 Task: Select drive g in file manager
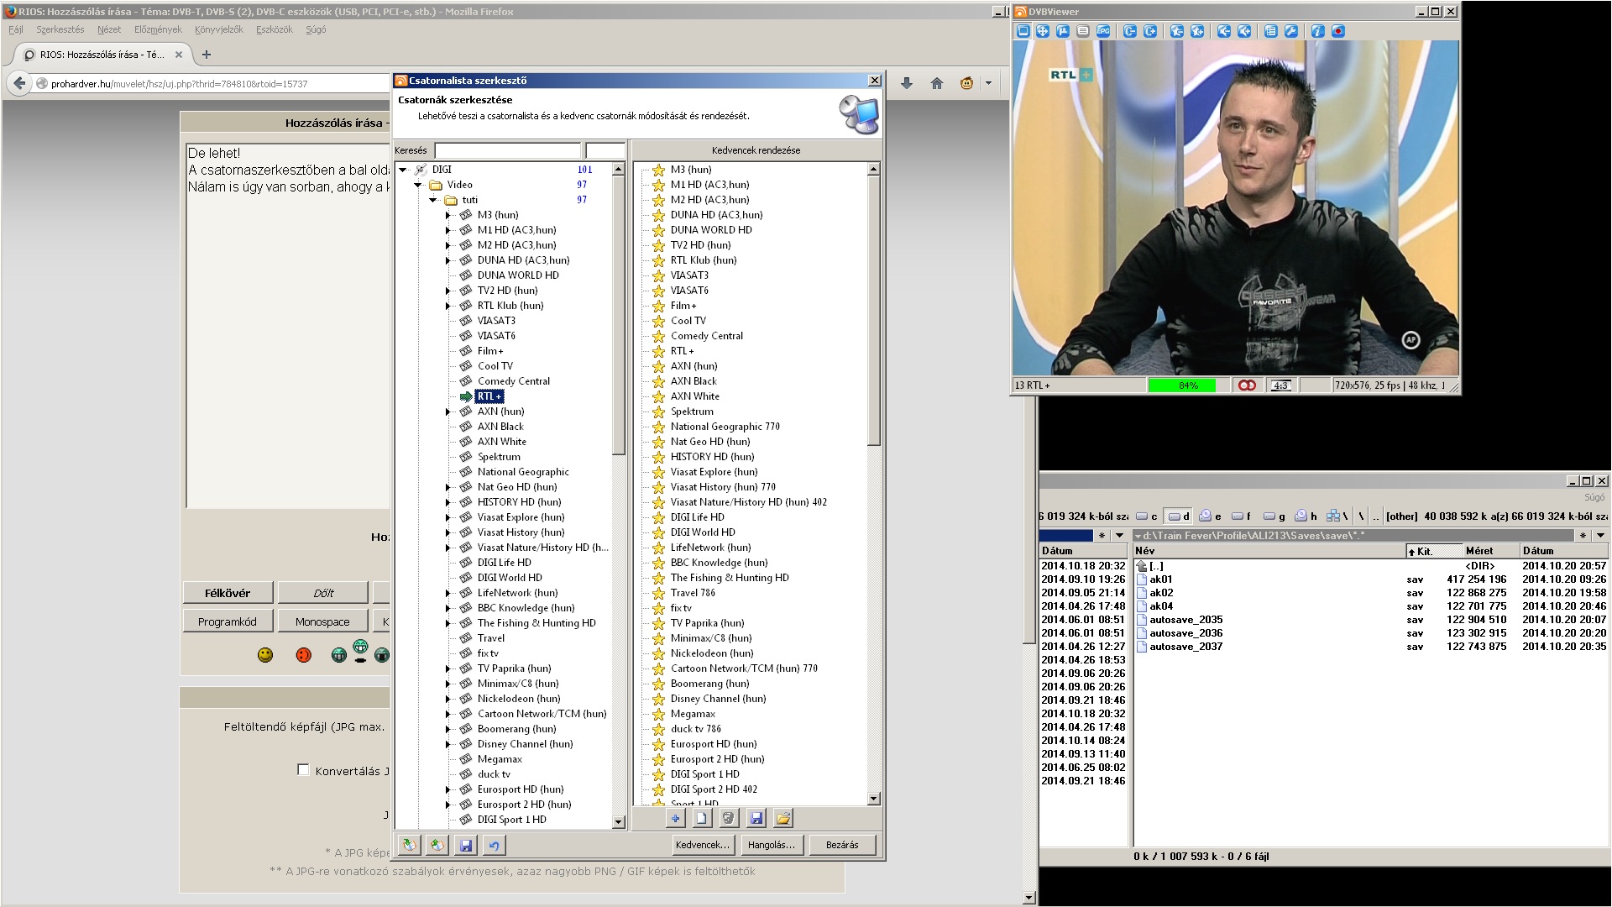click(x=1274, y=516)
